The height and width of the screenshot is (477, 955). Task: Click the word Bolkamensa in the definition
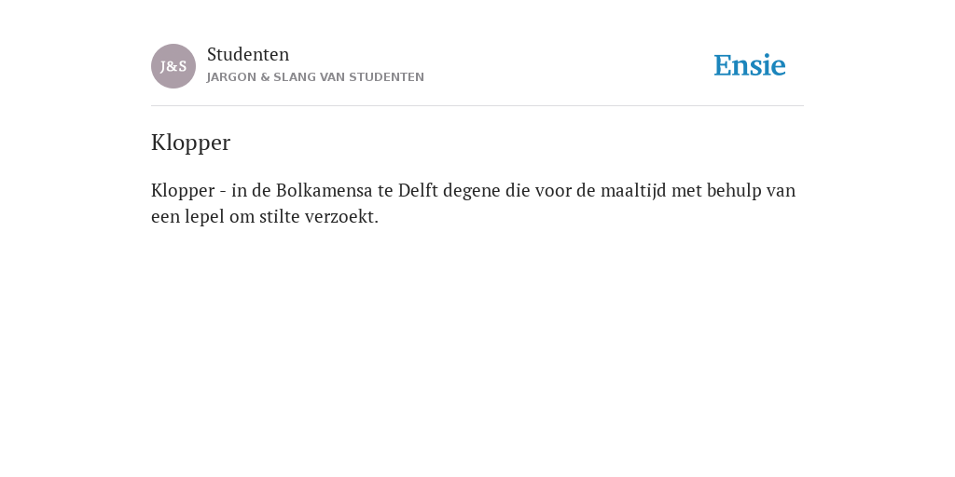tap(324, 190)
